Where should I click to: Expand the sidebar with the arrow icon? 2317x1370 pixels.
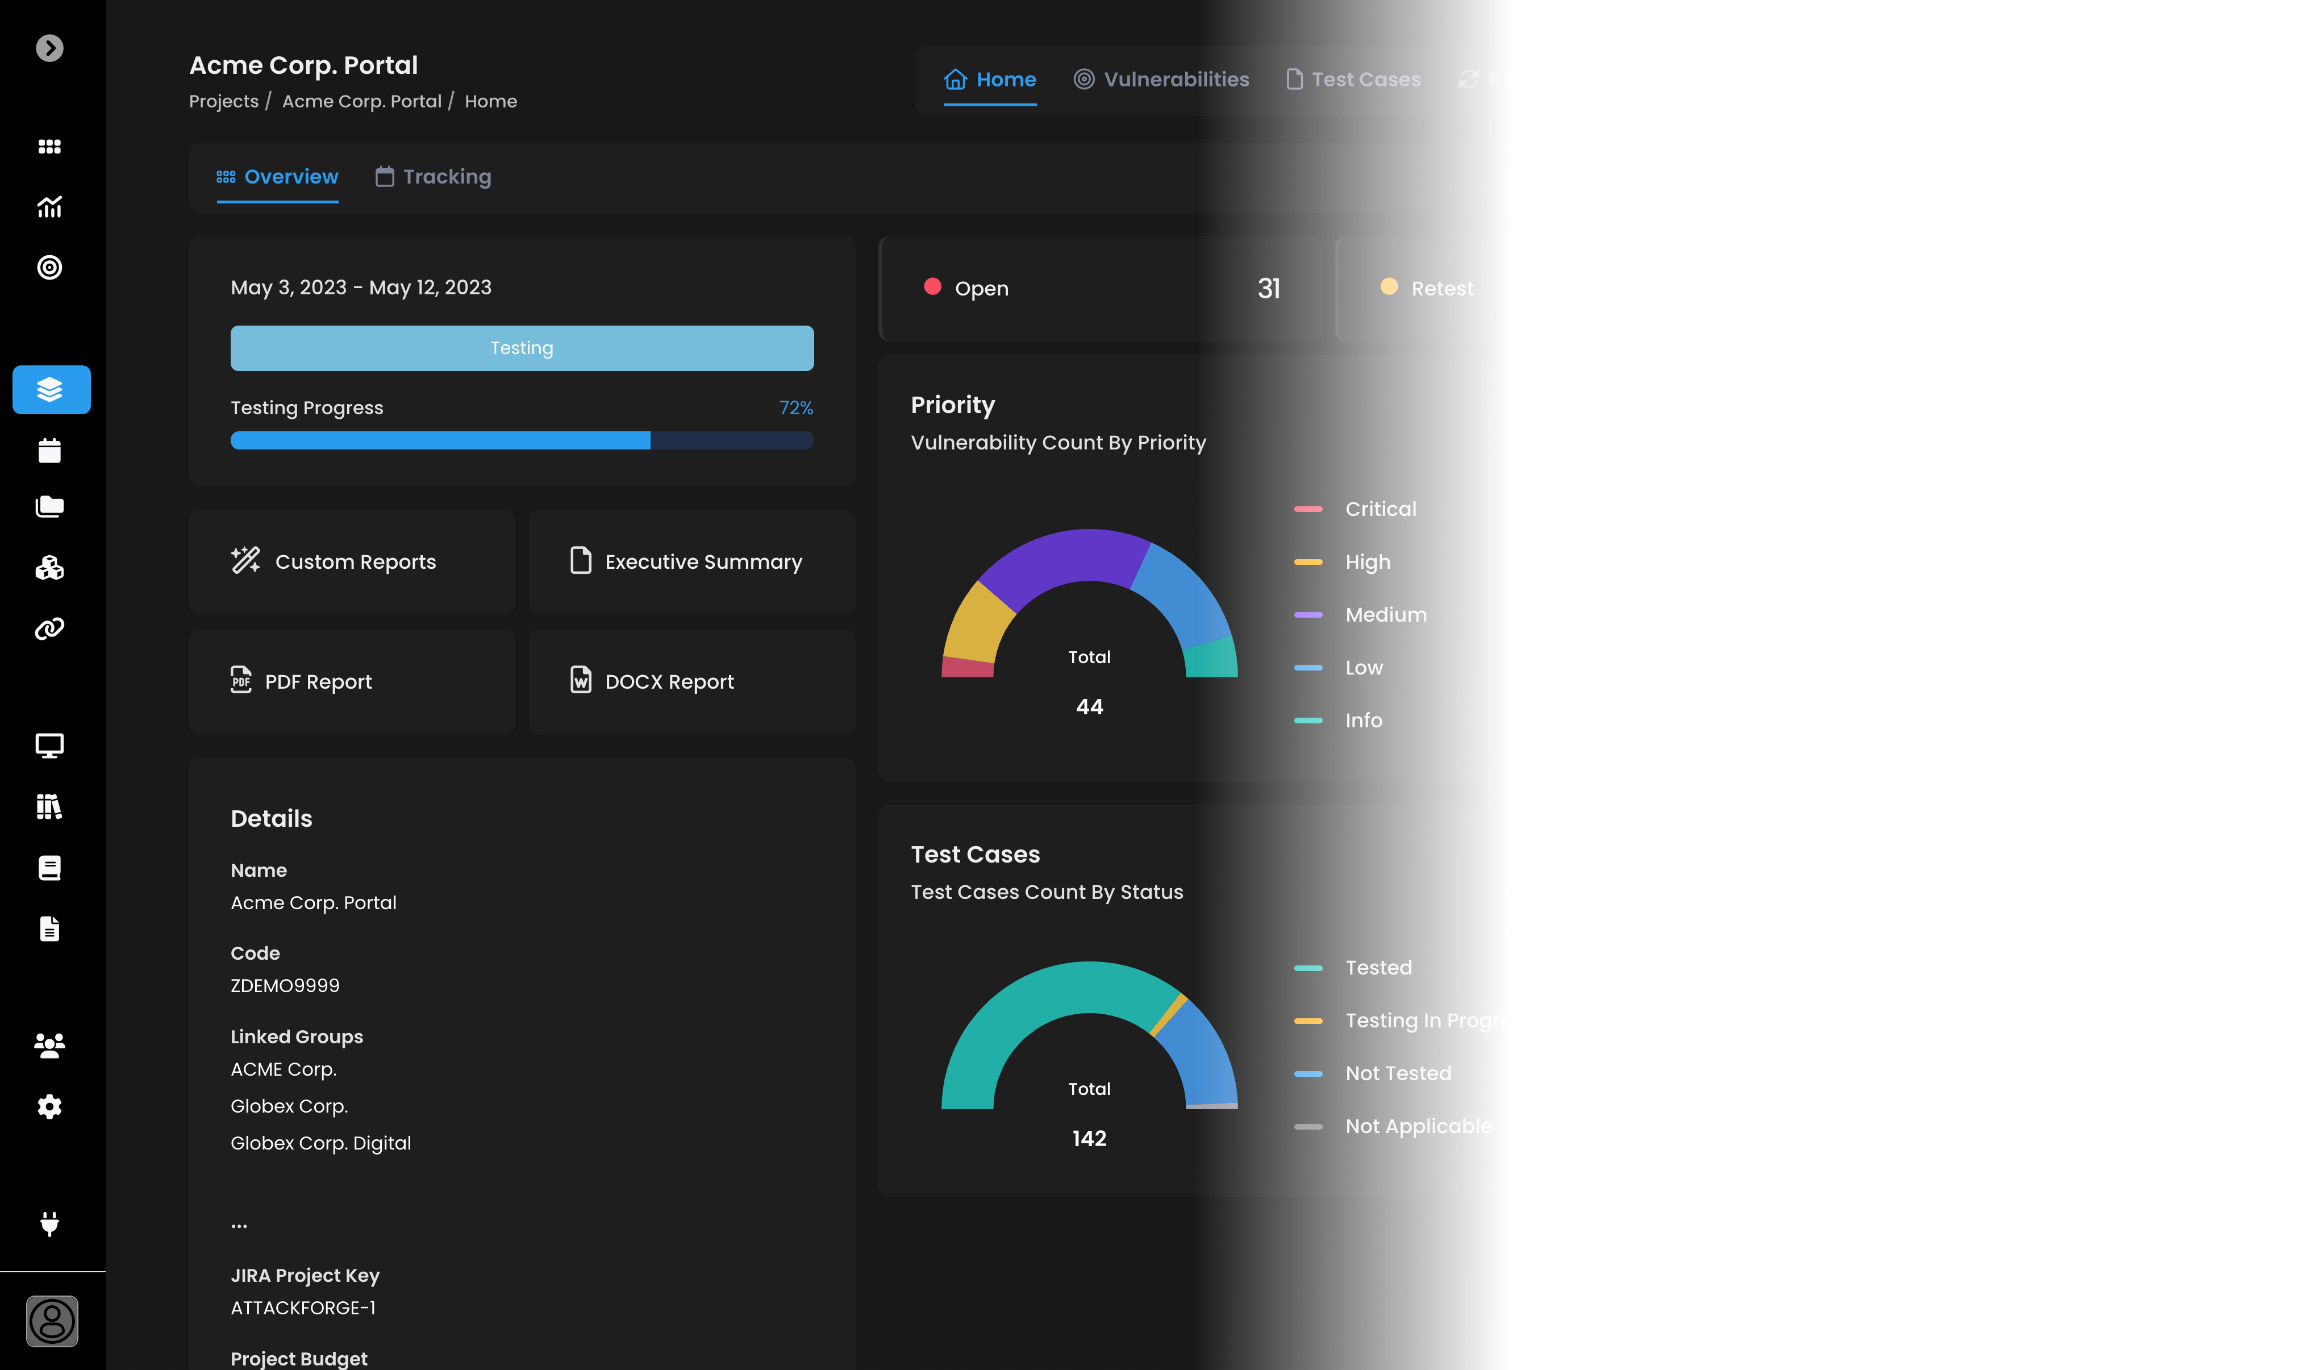[x=50, y=48]
